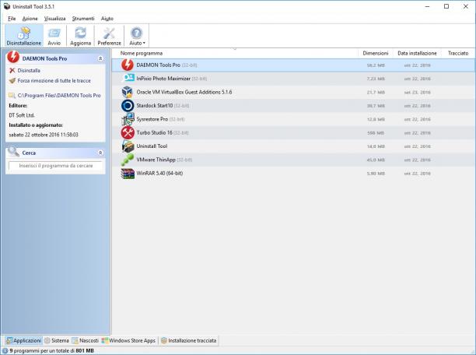Select the Turbo Studio 16 icon
The image size is (476, 355).
tap(128, 132)
